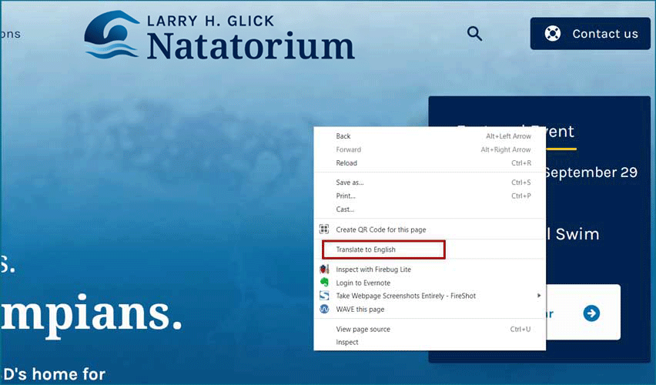Click the Evernote elephant icon
The image size is (656, 385).
pos(324,283)
